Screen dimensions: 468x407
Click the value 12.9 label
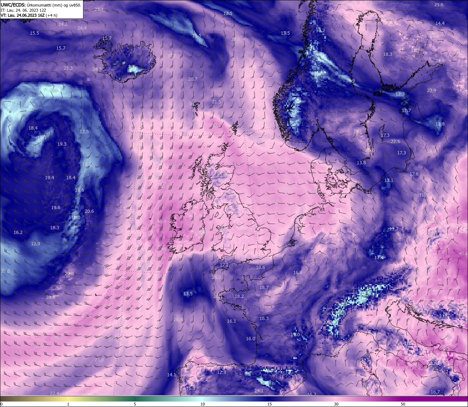[x=35, y=243]
